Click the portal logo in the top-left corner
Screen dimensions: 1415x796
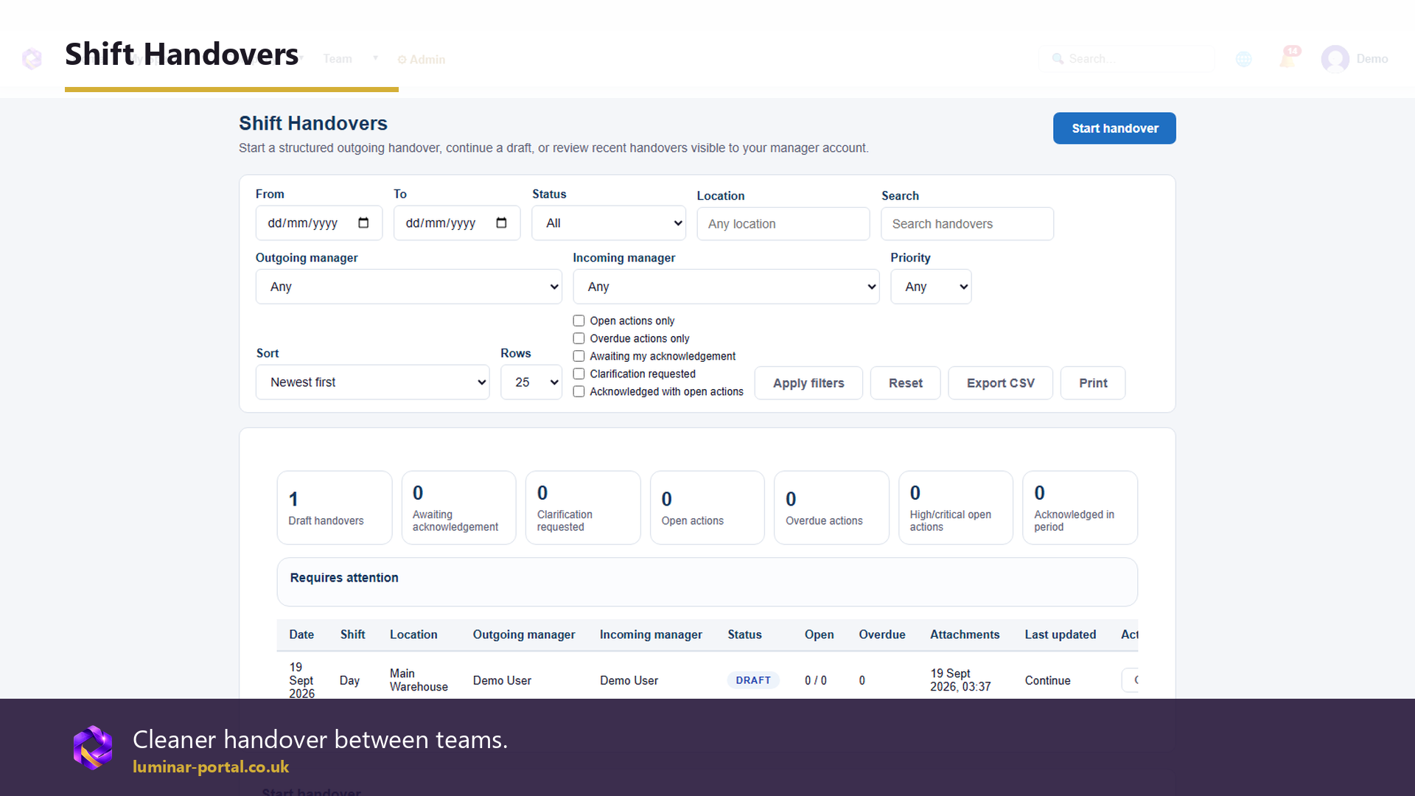click(32, 58)
